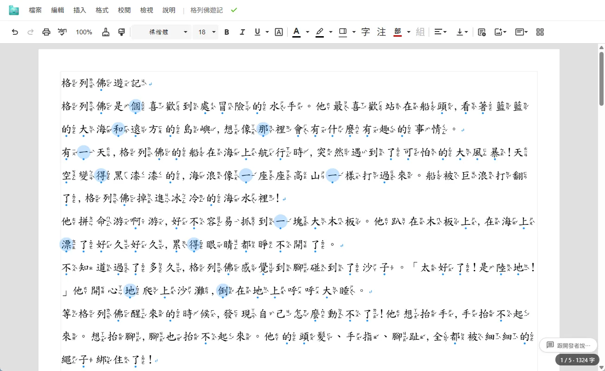
Task: Click the font color A icon
Action: pos(296,32)
